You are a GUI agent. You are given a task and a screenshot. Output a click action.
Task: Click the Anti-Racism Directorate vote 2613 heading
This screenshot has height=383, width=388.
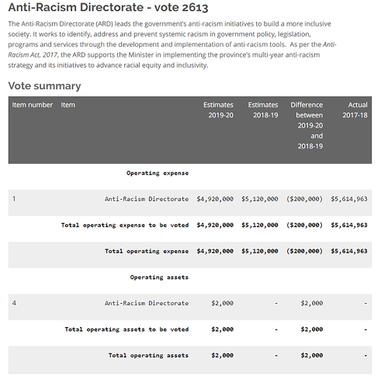pos(108,7)
